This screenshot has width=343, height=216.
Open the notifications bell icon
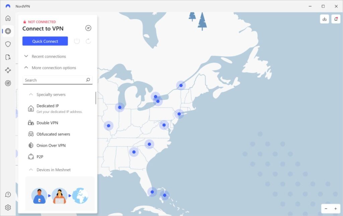point(336,19)
